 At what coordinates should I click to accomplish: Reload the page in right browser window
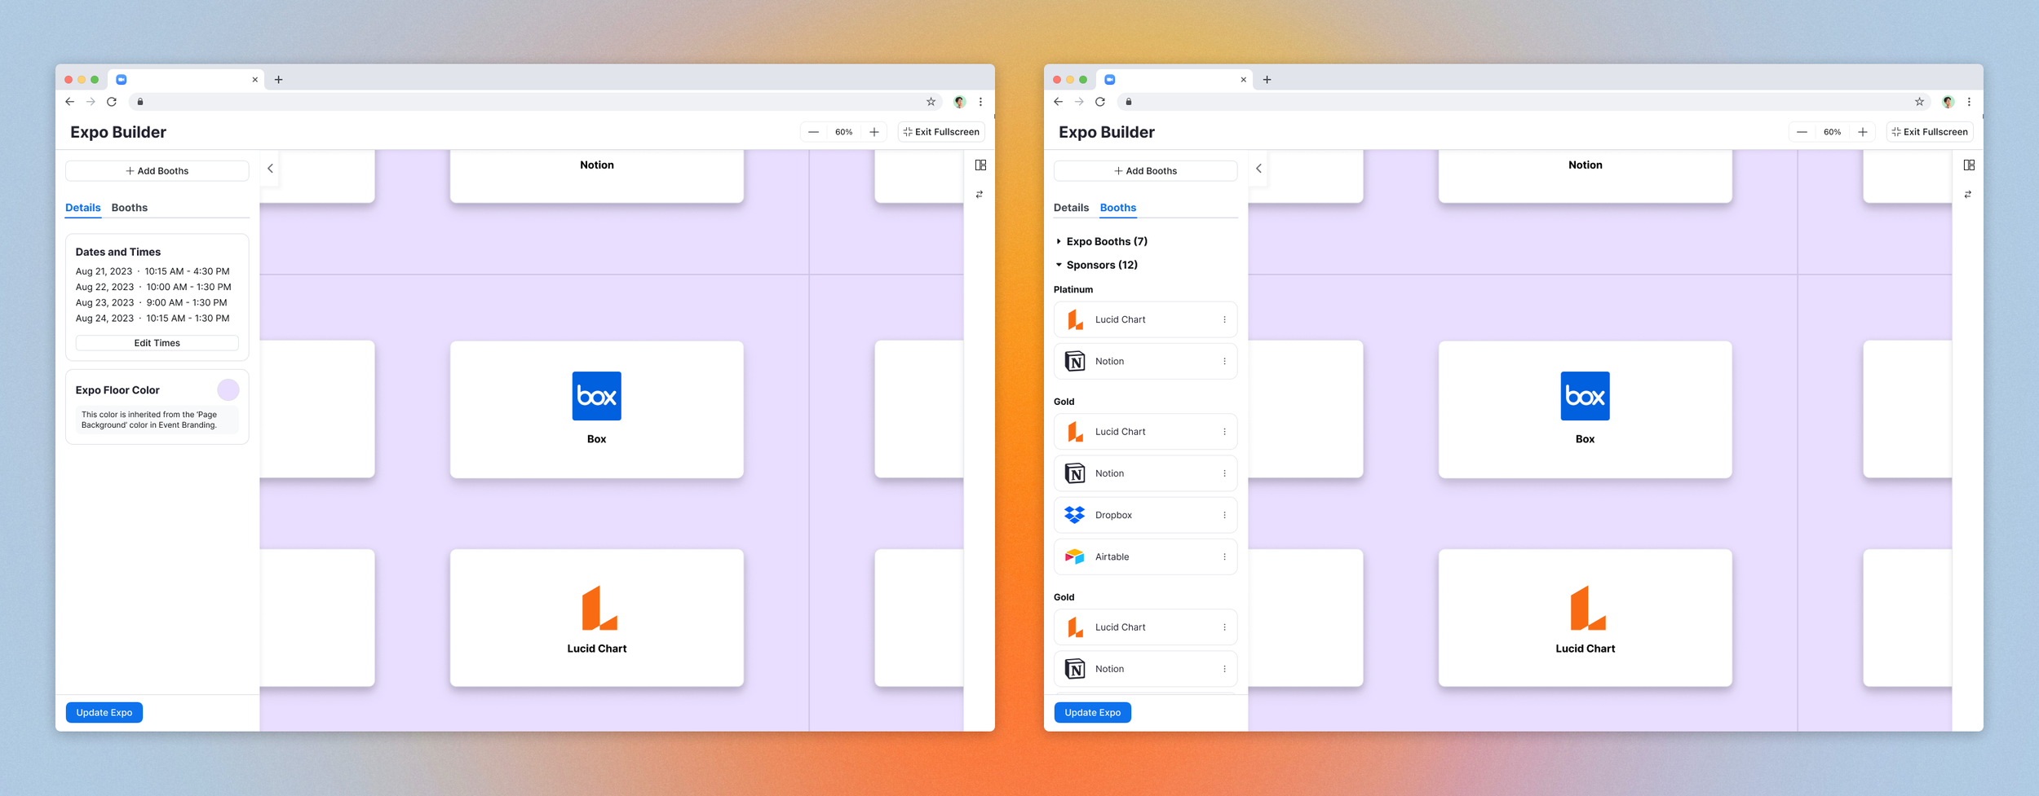1100,102
